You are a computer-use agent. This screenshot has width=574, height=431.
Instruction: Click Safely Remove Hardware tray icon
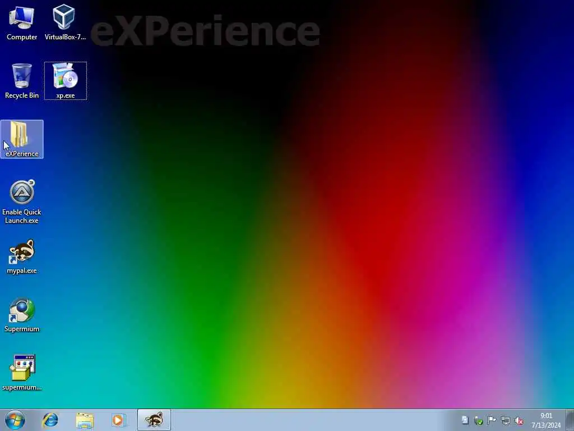tap(479, 420)
